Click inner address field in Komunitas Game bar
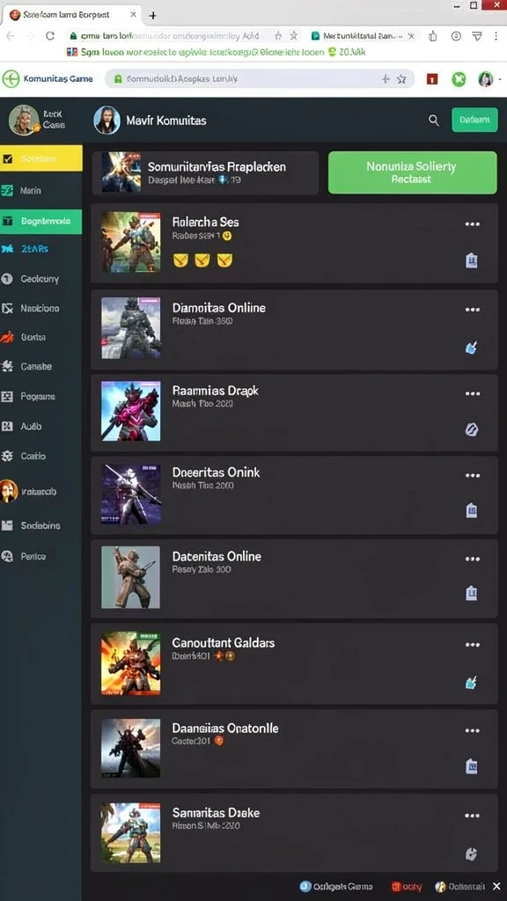507x901 pixels. [x=259, y=78]
